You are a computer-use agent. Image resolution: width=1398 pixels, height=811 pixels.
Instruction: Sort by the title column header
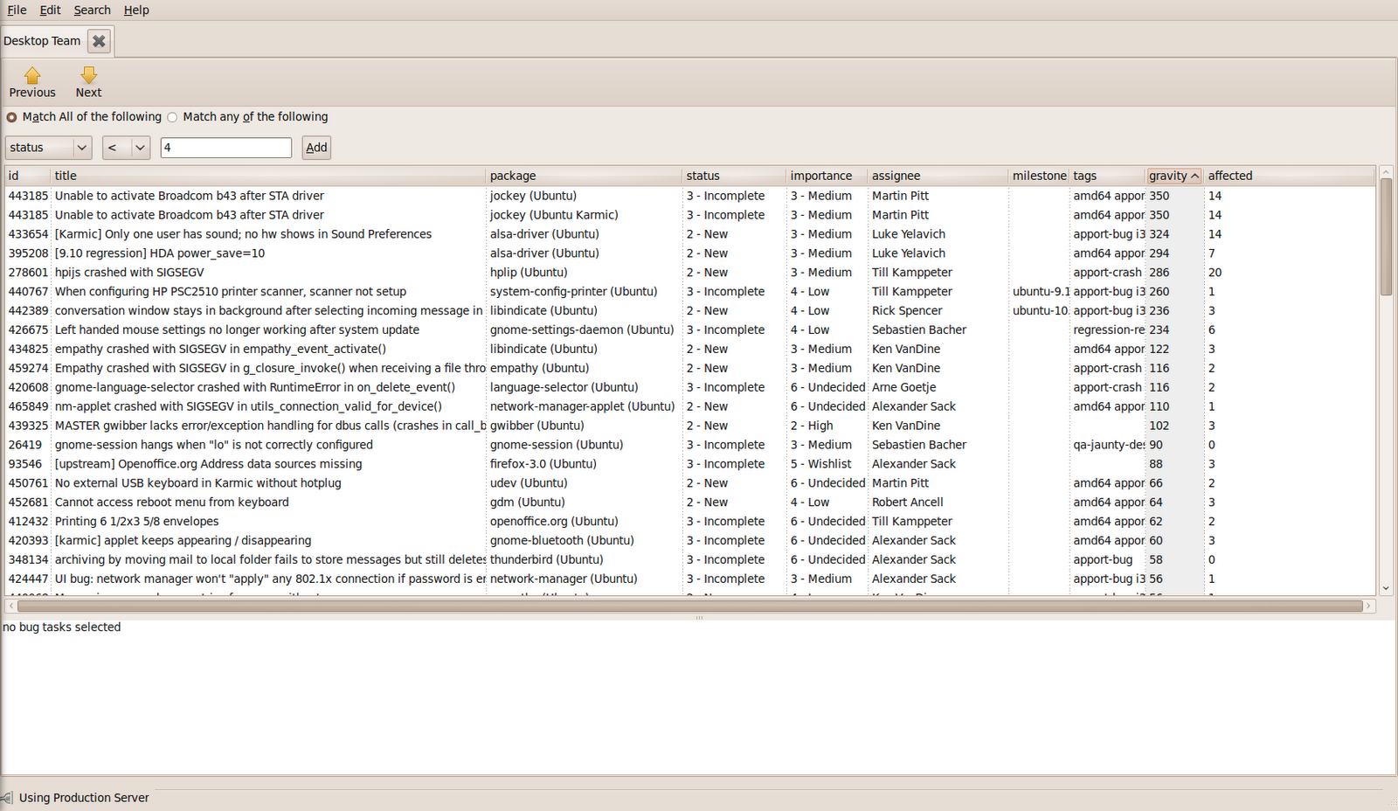click(x=268, y=176)
